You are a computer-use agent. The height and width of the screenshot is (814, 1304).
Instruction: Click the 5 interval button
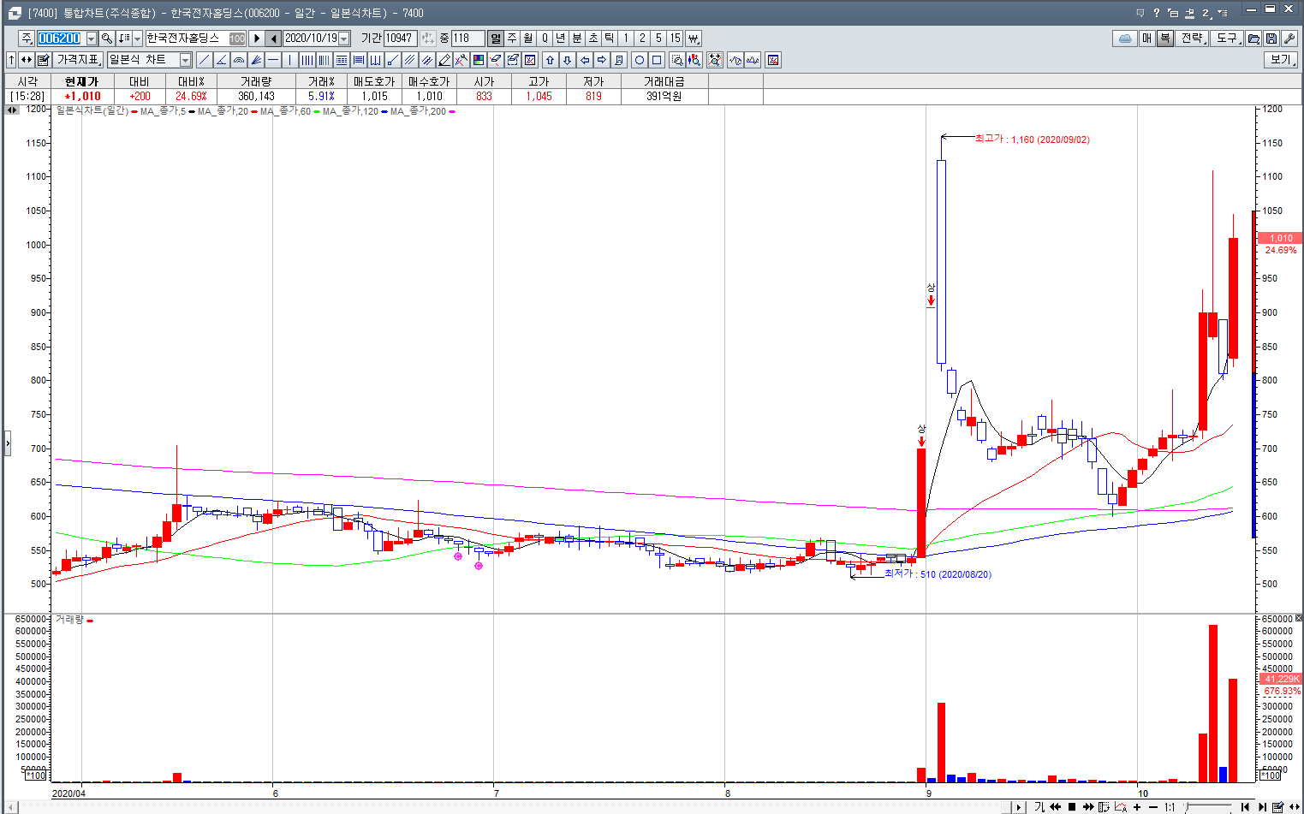point(658,39)
